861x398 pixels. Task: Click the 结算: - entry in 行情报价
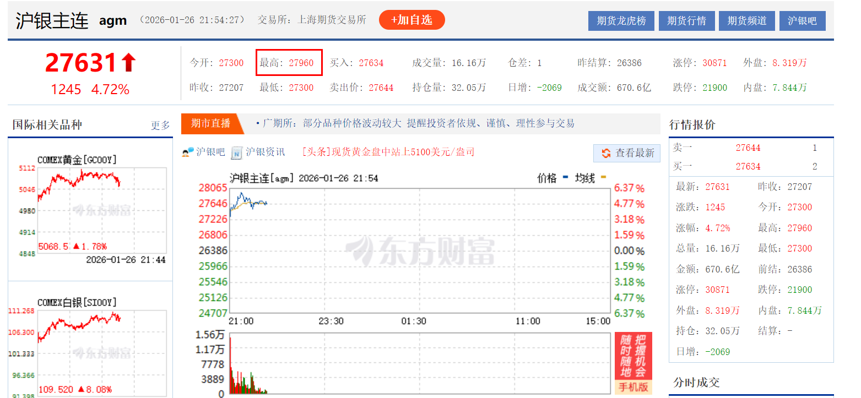pos(775,331)
